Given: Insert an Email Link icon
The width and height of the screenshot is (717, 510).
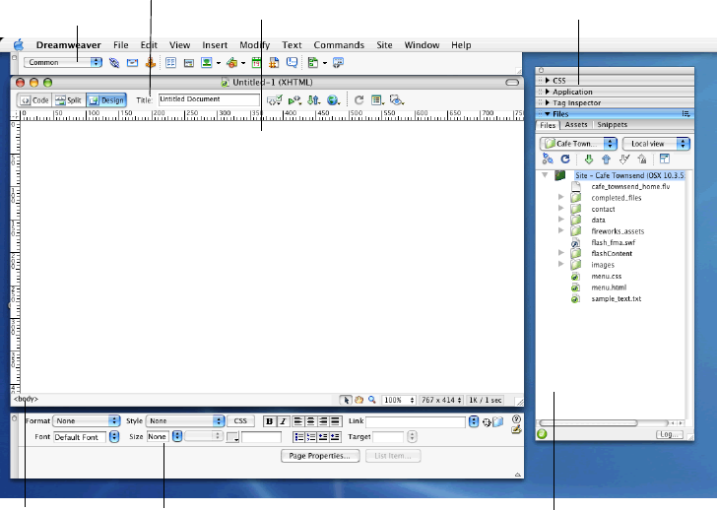Looking at the screenshot, I should click(133, 63).
